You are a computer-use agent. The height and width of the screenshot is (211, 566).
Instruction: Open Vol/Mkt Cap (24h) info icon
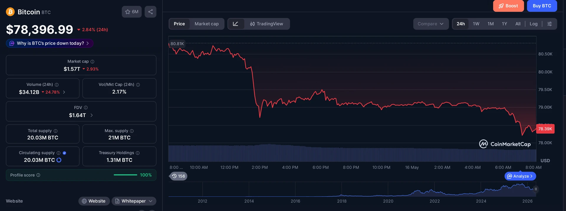tap(138, 85)
